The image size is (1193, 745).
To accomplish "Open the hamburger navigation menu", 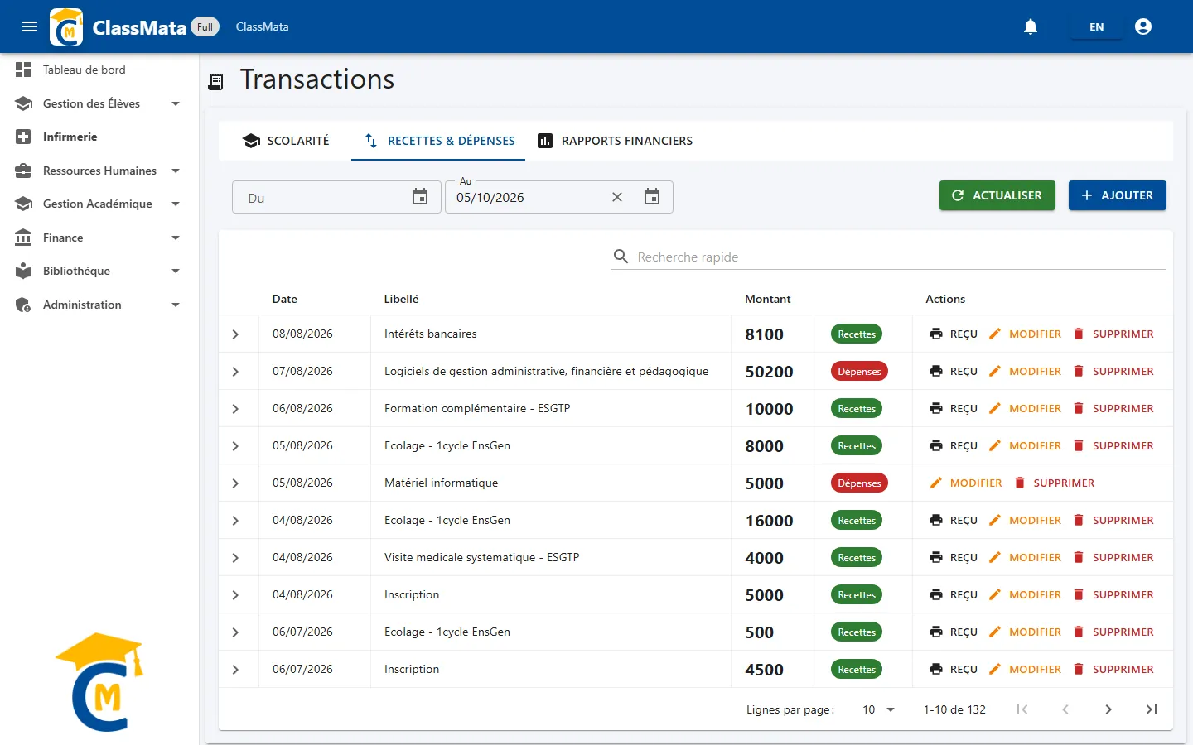I will click(30, 26).
